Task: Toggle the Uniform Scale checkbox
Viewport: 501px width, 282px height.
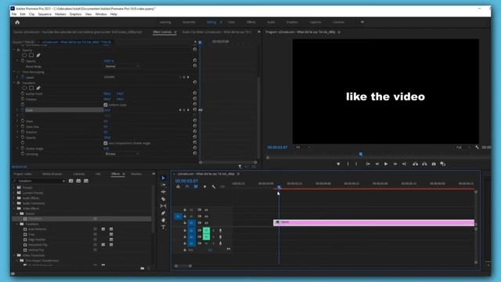Action: pos(106,105)
